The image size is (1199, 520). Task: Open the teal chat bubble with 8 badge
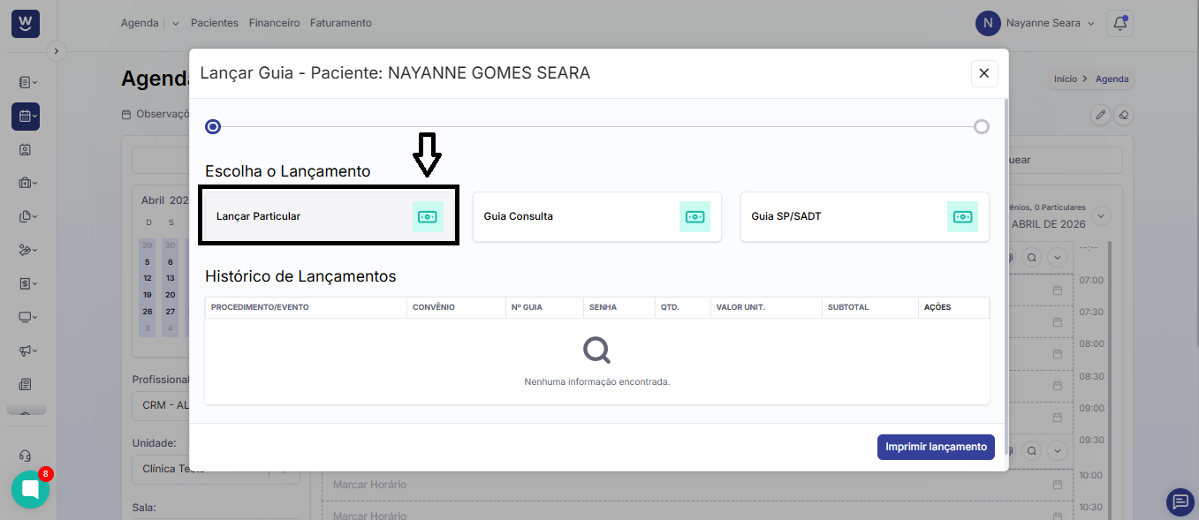point(30,489)
